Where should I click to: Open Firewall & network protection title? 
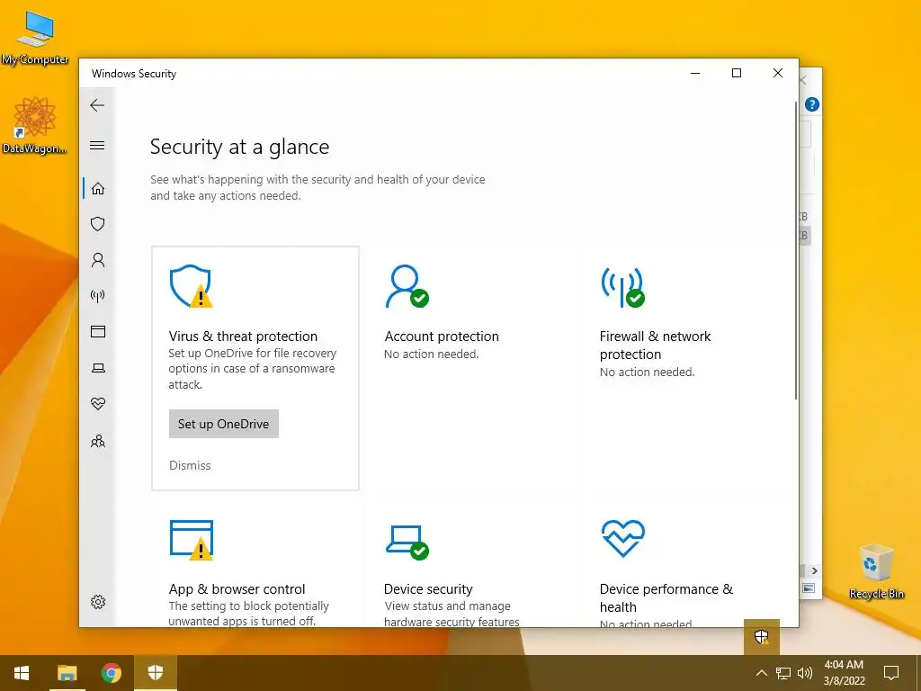coord(655,345)
